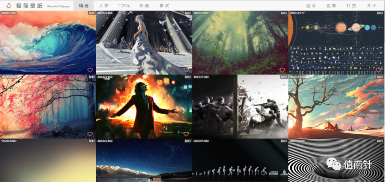Open the 关于 page link
Viewport: 385px width, 182px height.
click(371, 6)
